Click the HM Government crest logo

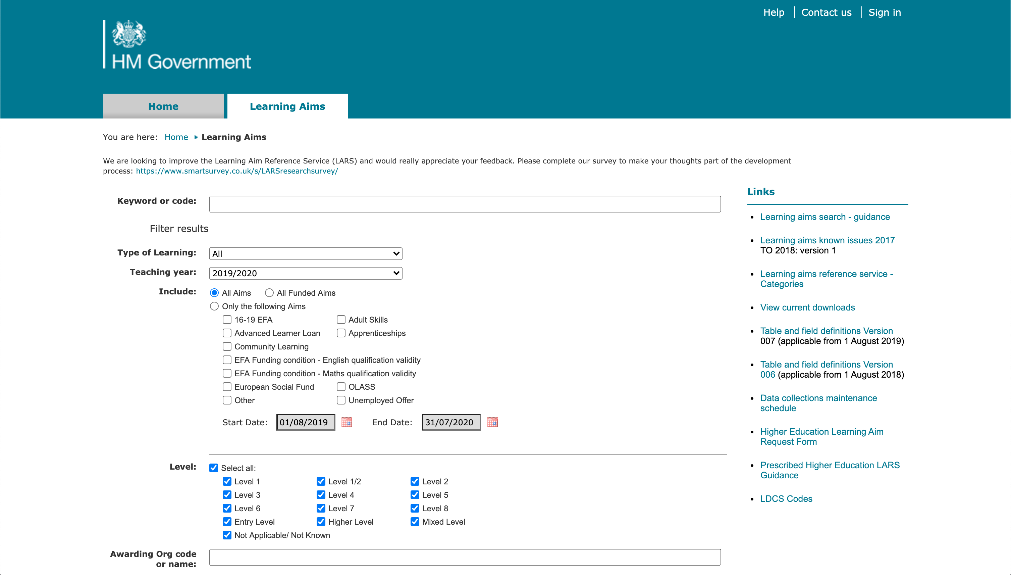[129, 34]
